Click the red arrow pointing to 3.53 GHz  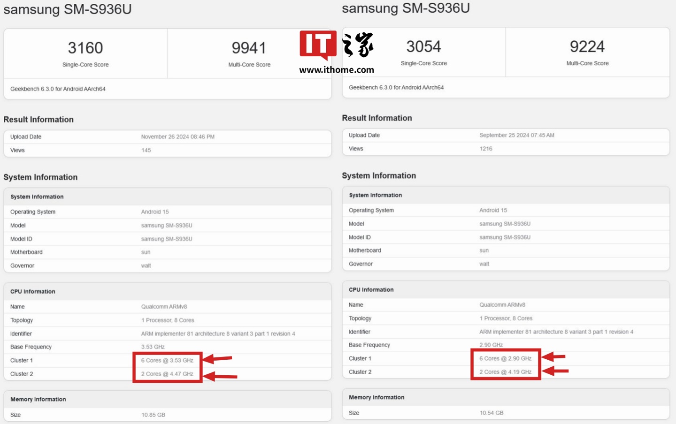[218, 359]
